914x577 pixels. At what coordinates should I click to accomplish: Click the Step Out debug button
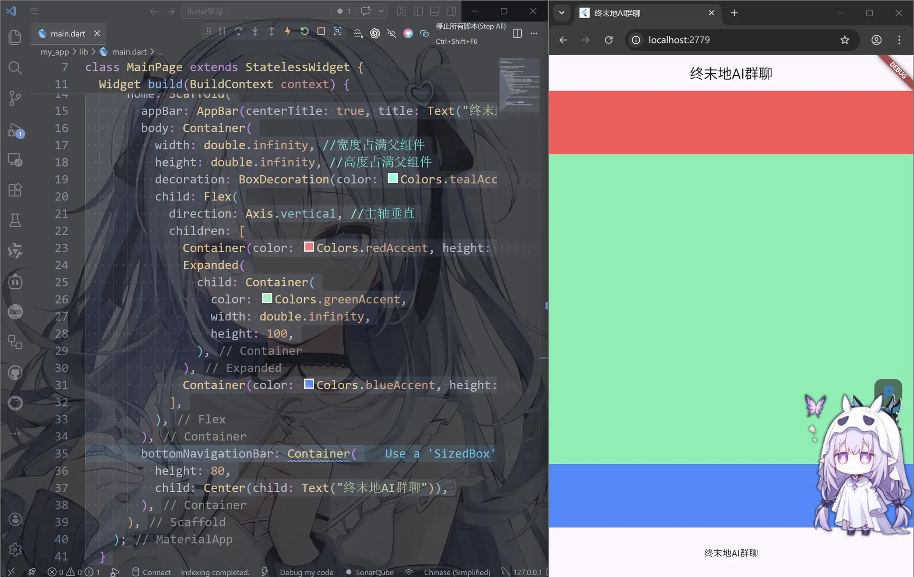click(x=271, y=31)
